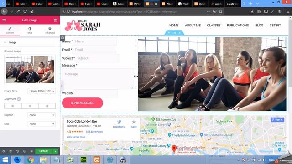This screenshot has height=164, width=292.
Task: Click the Coca-Cola London Eye map pin
Action: [174, 149]
